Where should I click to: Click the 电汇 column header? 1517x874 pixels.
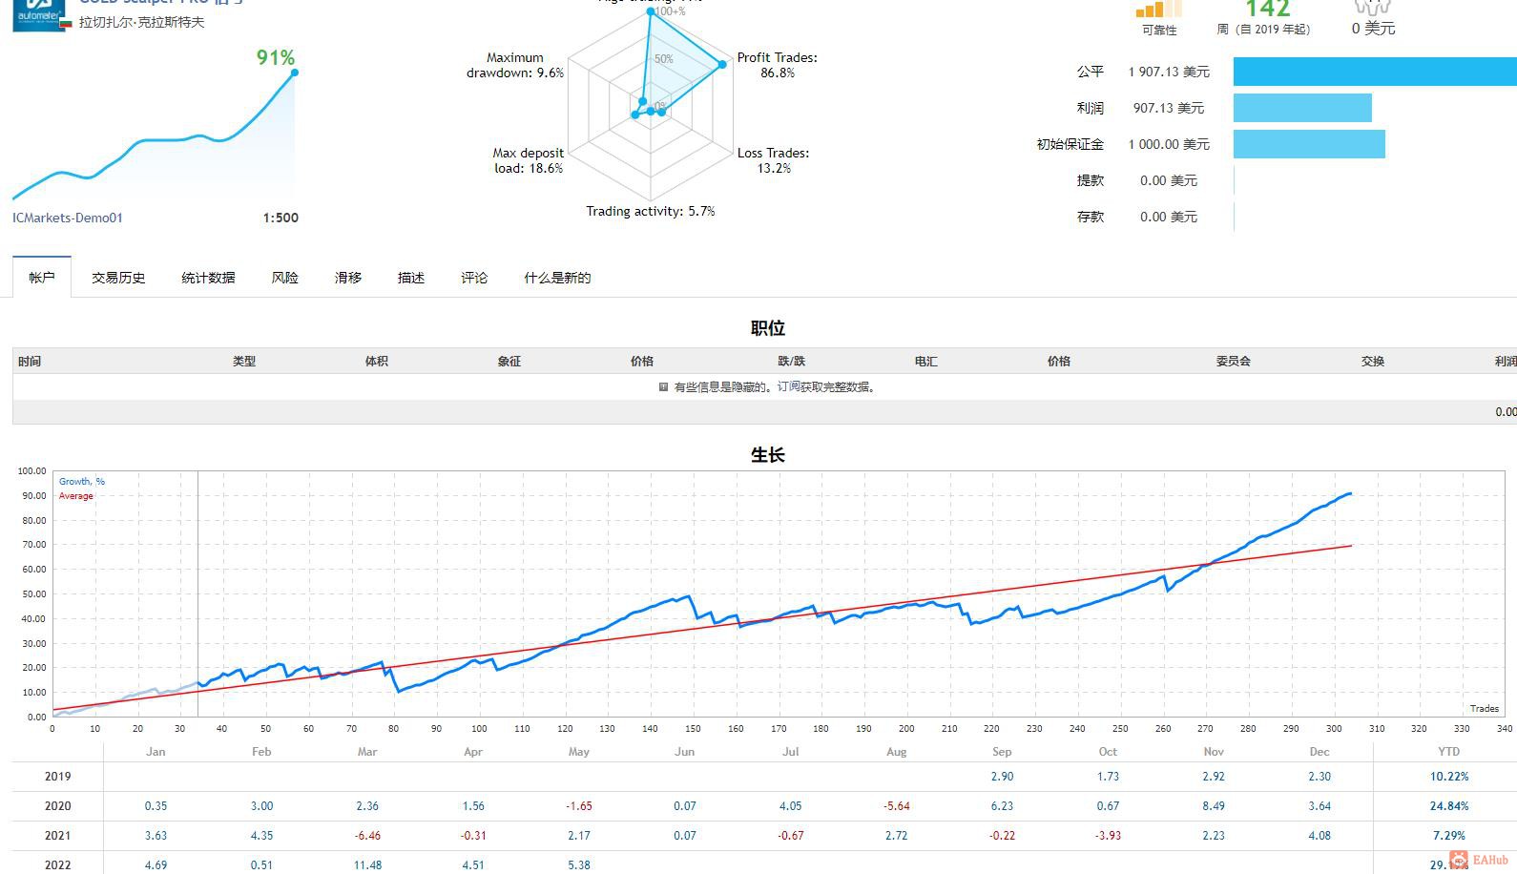(x=926, y=362)
